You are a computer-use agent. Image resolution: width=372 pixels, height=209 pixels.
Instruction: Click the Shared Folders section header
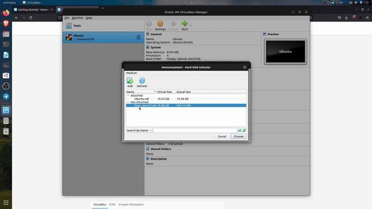160,149
